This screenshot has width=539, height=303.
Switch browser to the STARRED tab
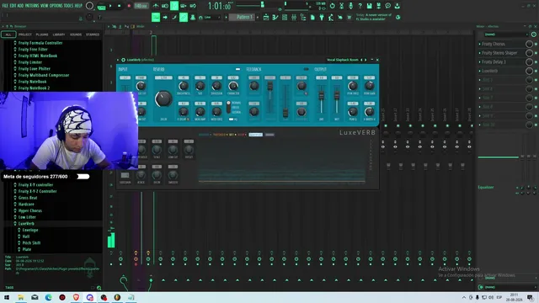pyautogui.click(x=93, y=35)
